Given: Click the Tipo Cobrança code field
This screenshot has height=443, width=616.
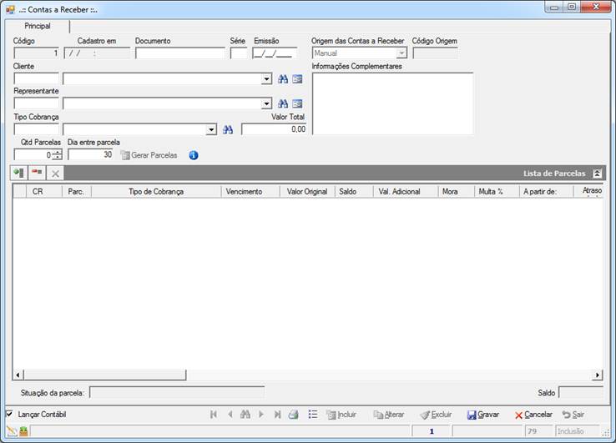Looking at the screenshot, I should click(x=36, y=129).
